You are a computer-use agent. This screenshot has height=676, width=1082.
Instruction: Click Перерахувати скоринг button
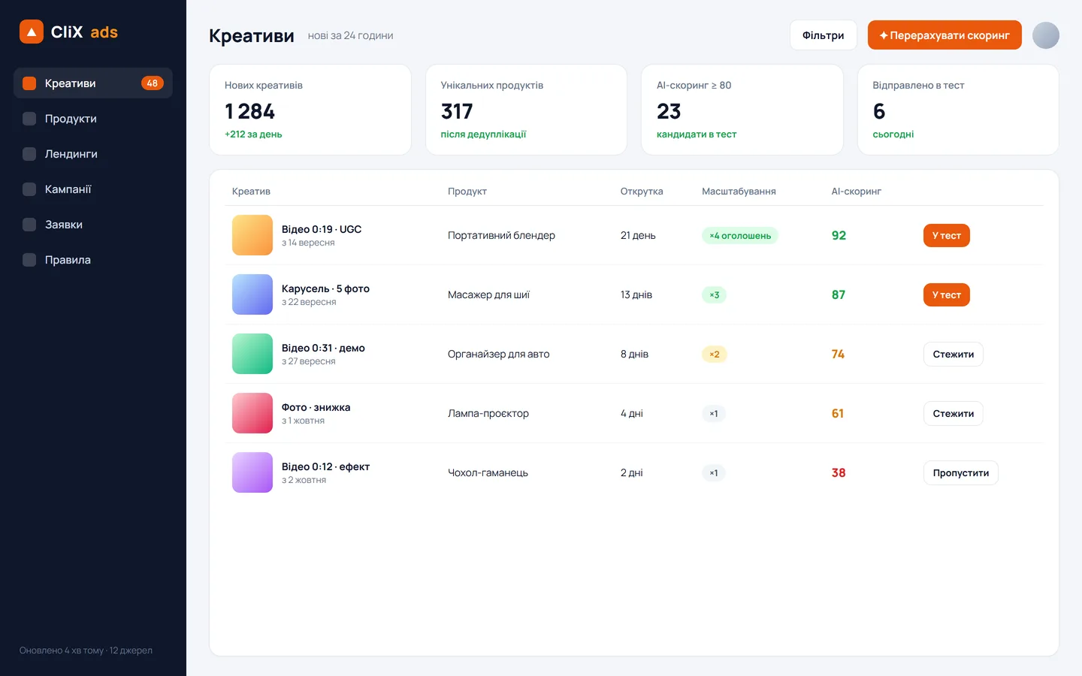944,35
